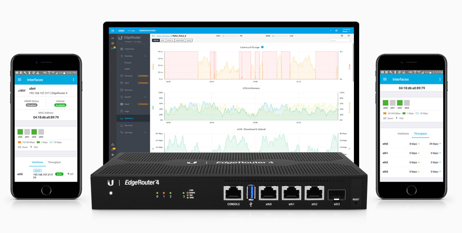462x233 pixels.
Task: Click the Firewall shield icon in the sidebar
Action: [122, 76]
